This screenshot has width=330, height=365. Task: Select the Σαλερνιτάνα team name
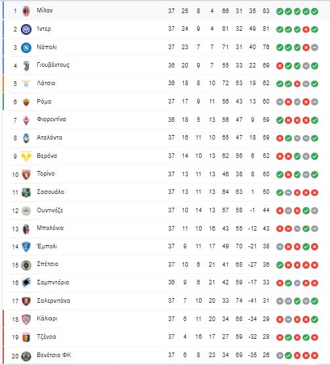(54, 301)
